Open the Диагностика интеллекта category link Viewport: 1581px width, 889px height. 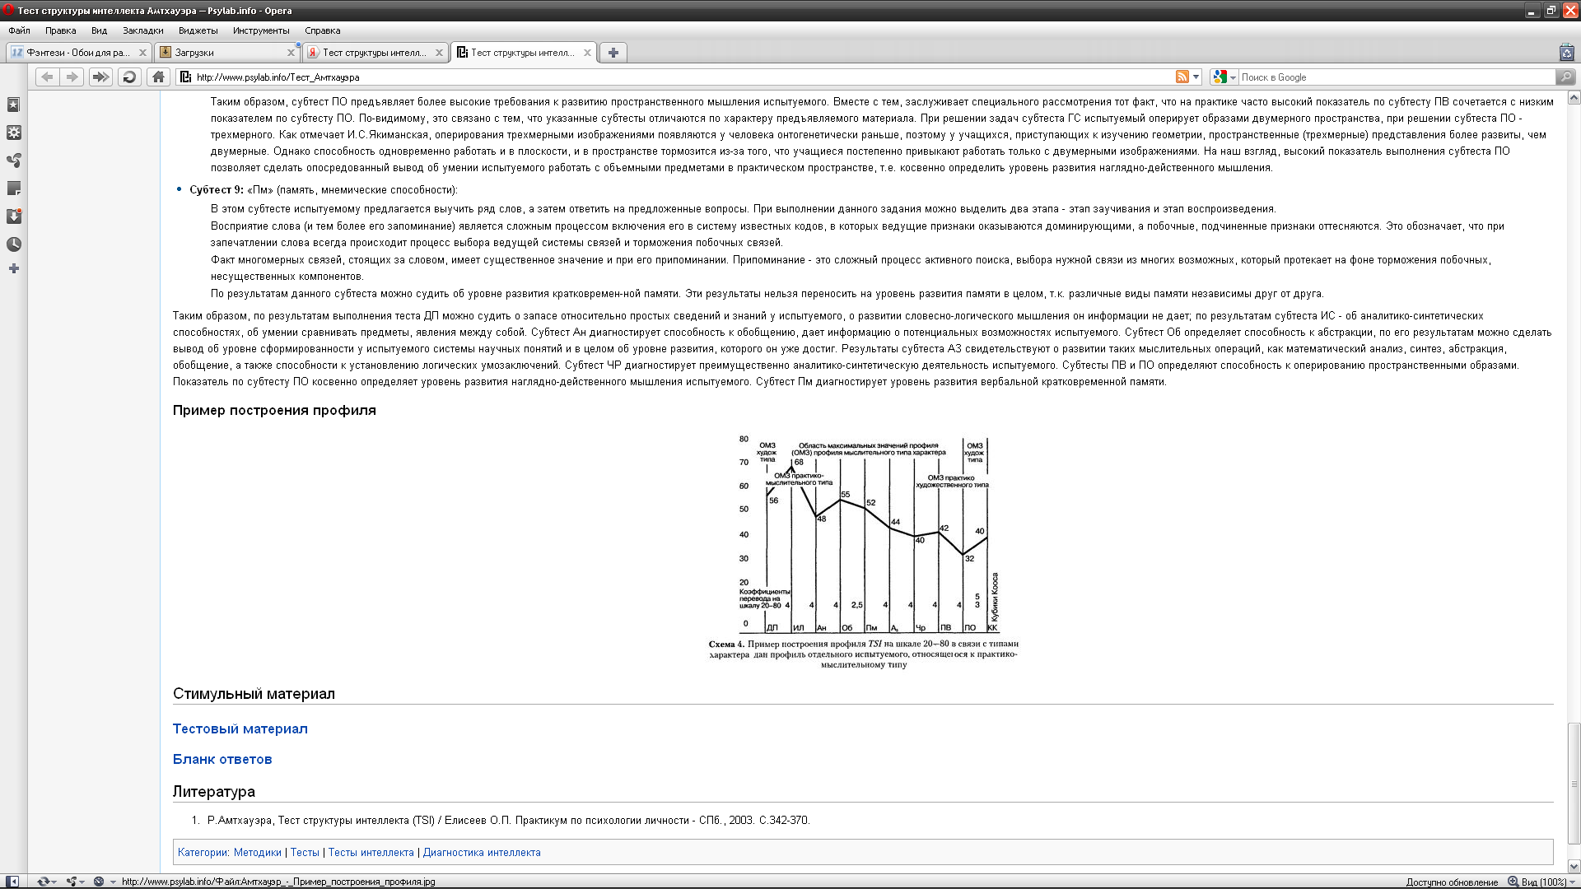[482, 853]
